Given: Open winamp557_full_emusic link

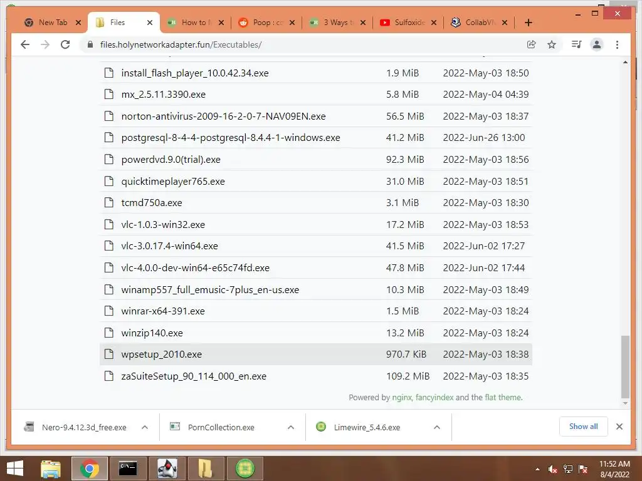Looking at the screenshot, I should [x=210, y=289].
